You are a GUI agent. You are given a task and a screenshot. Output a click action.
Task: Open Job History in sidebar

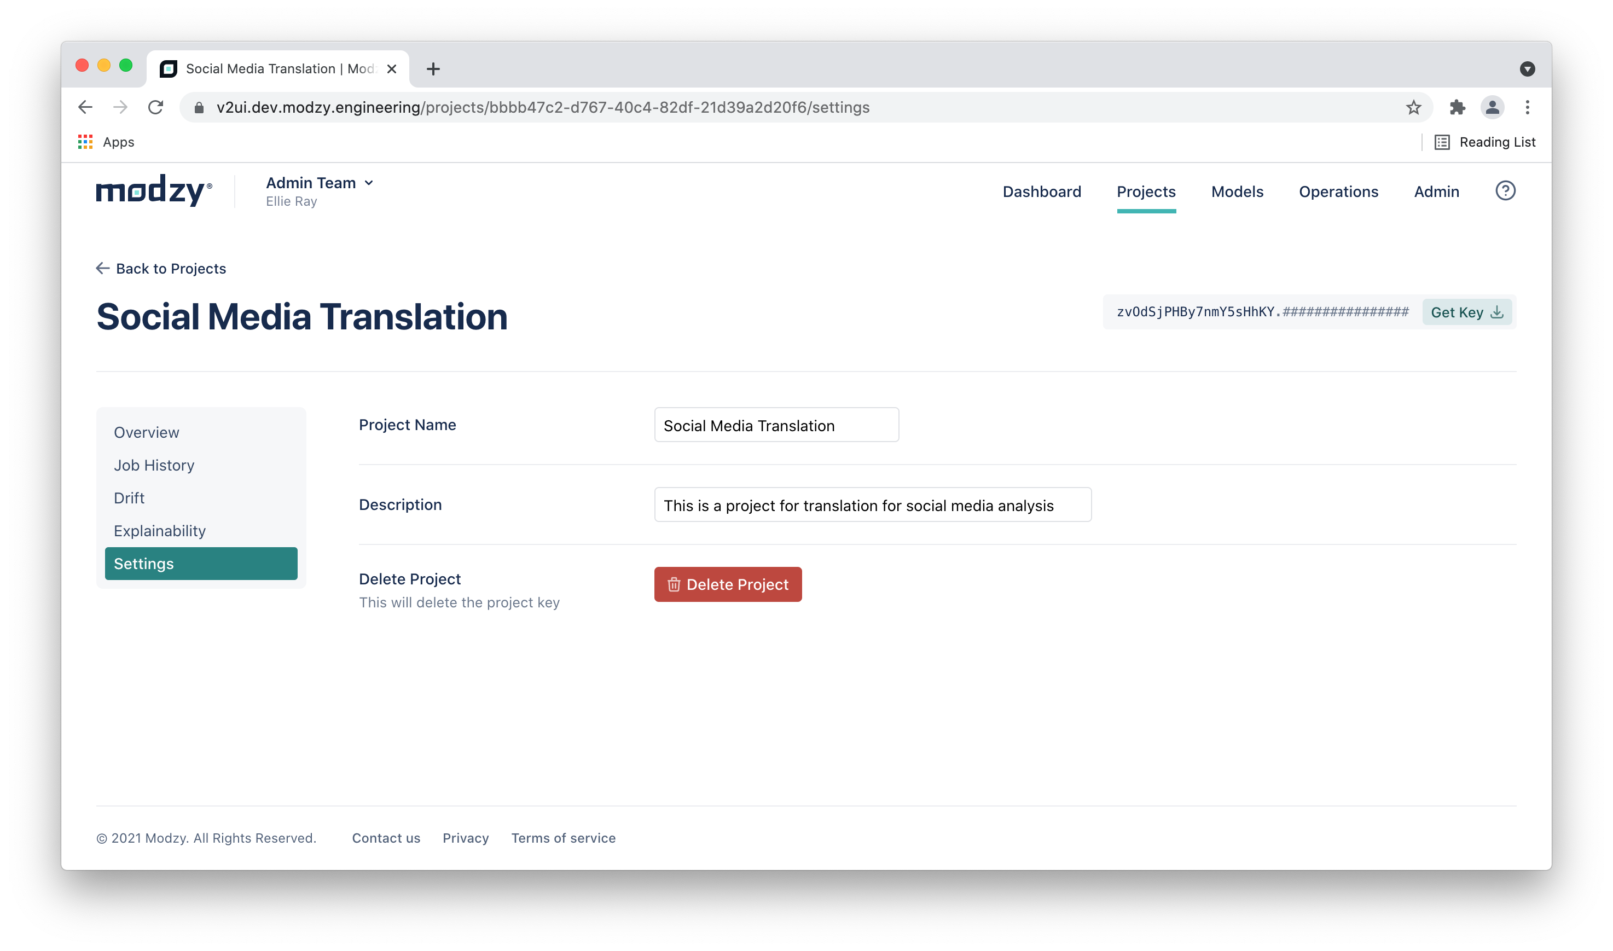(154, 465)
